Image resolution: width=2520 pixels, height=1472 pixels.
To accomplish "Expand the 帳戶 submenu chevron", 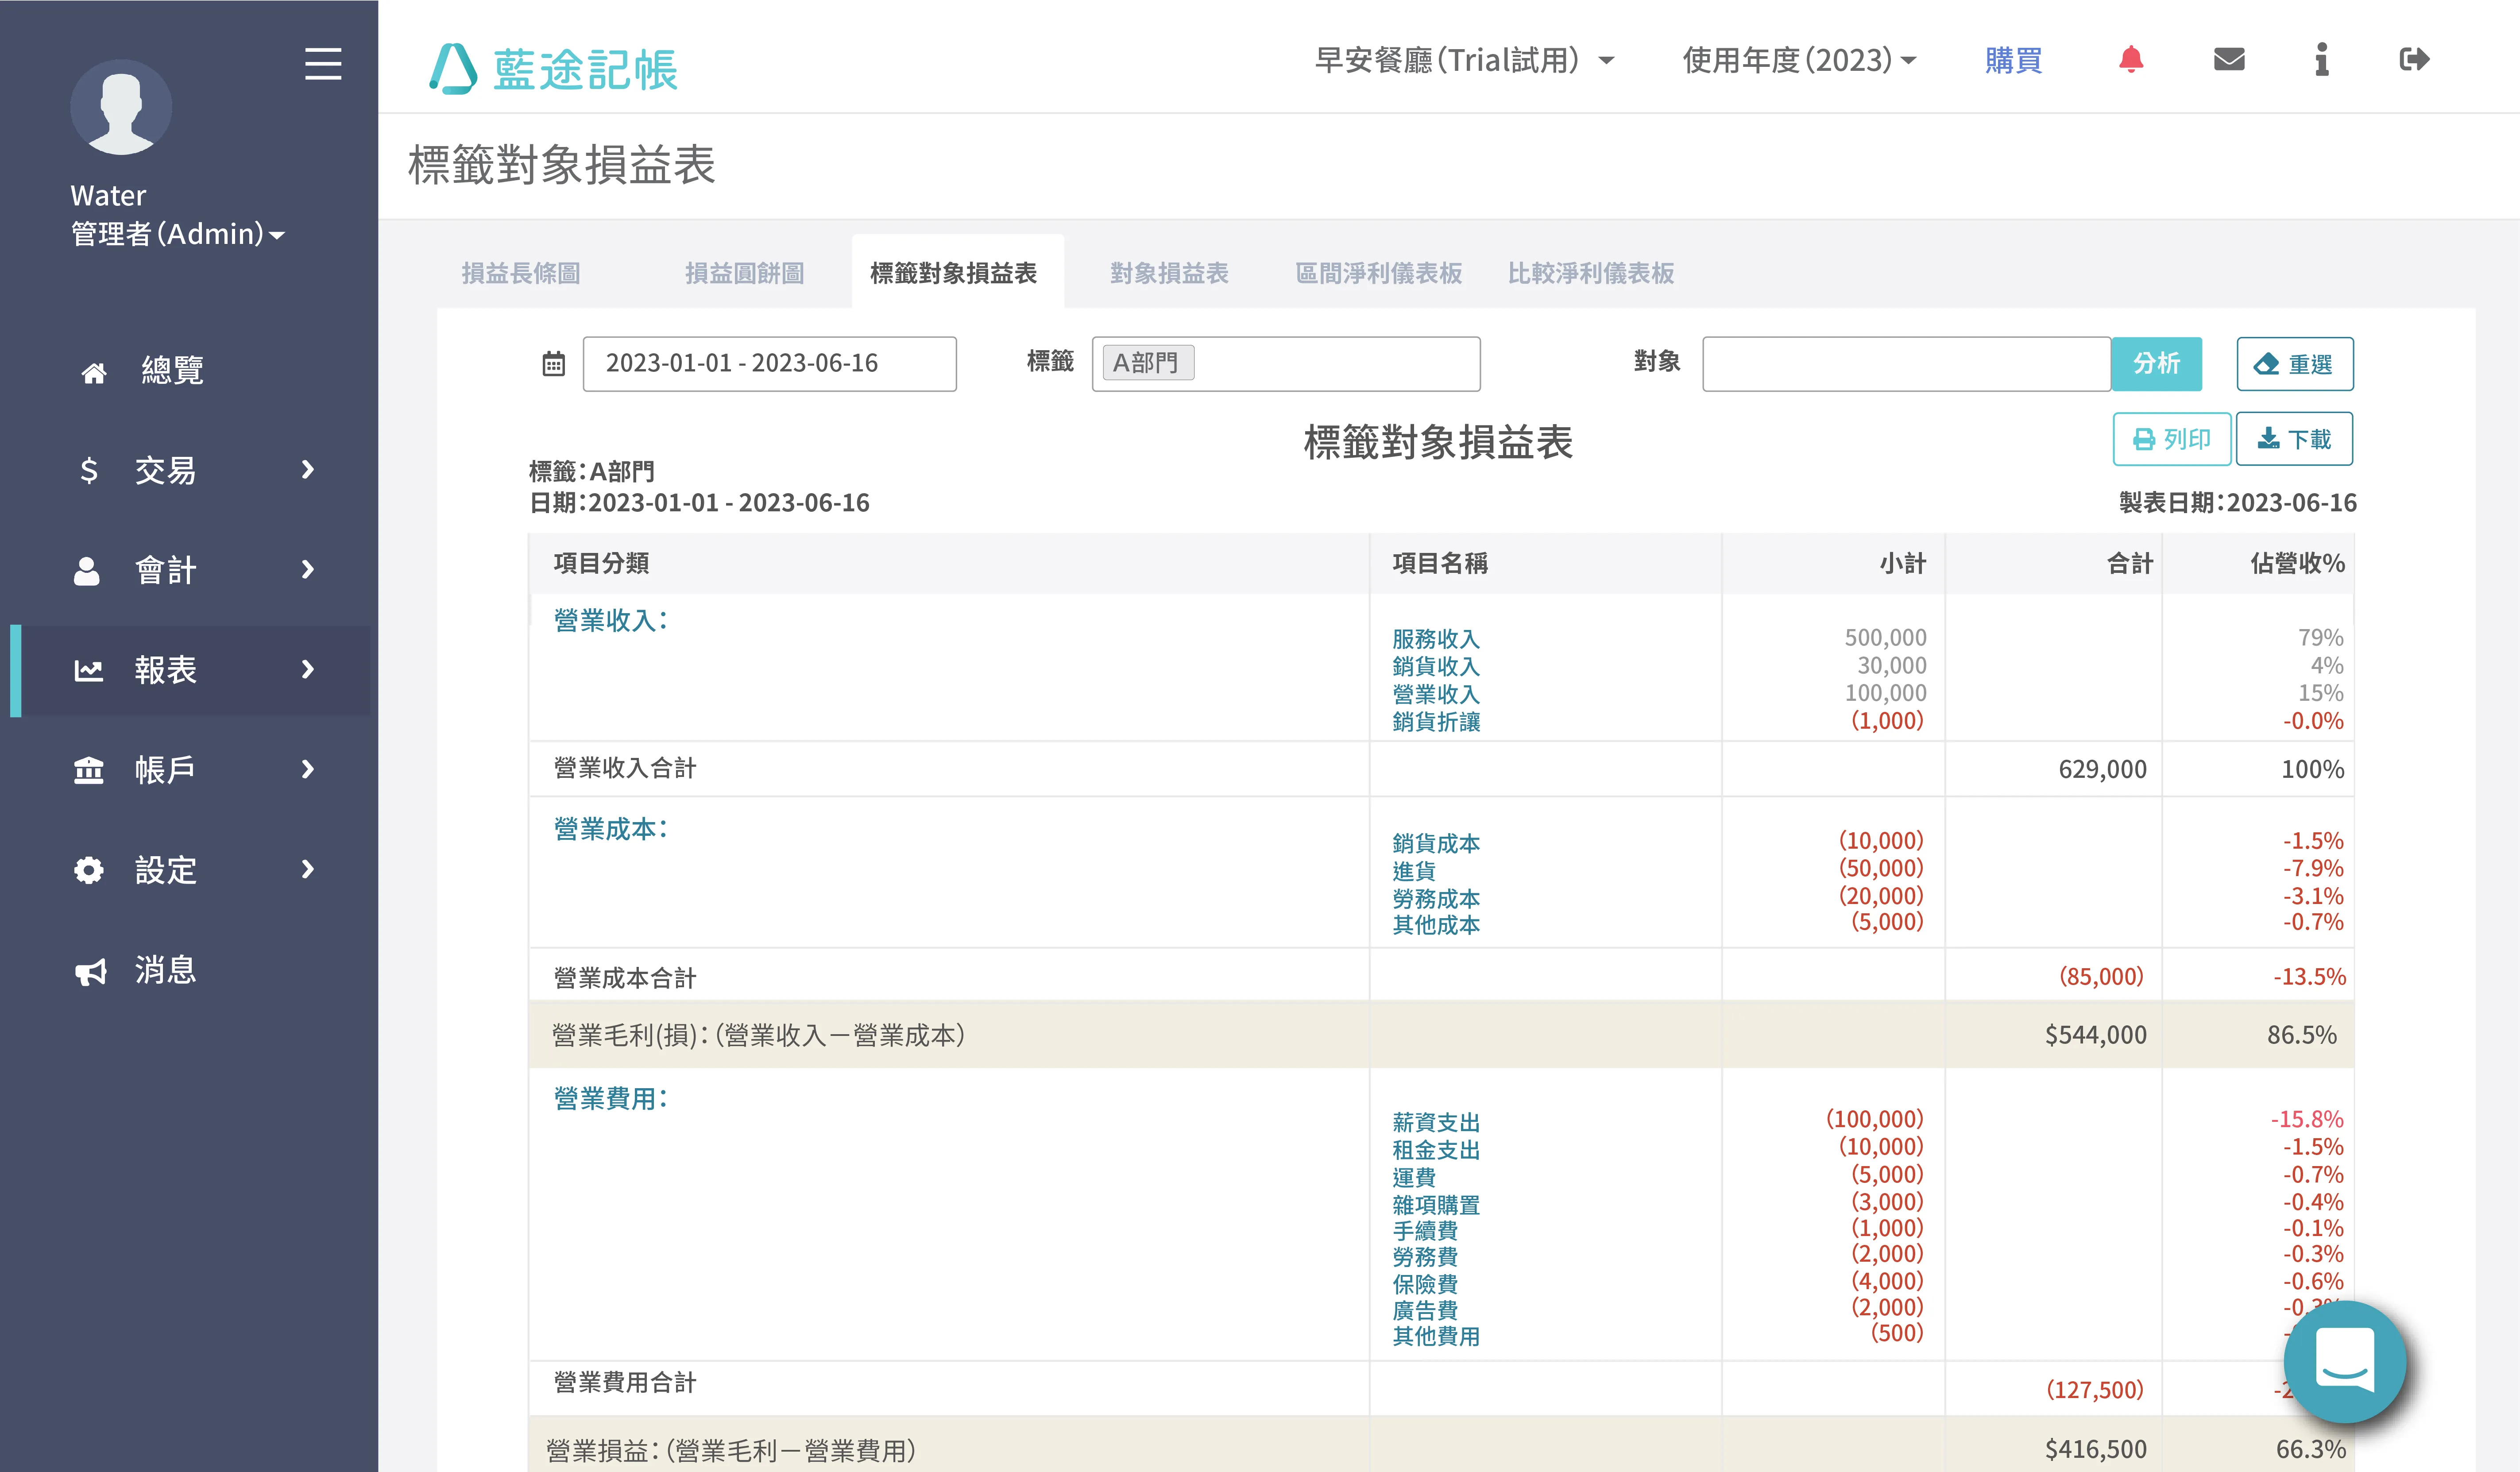I will pyautogui.click(x=308, y=769).
